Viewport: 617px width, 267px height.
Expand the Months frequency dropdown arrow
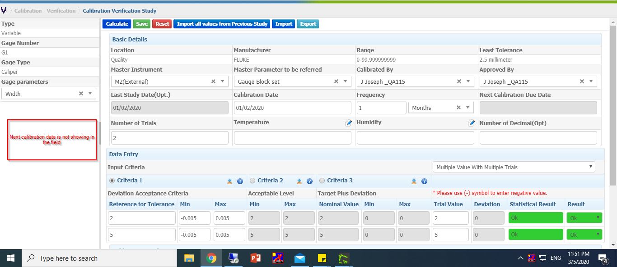(468, 108)
